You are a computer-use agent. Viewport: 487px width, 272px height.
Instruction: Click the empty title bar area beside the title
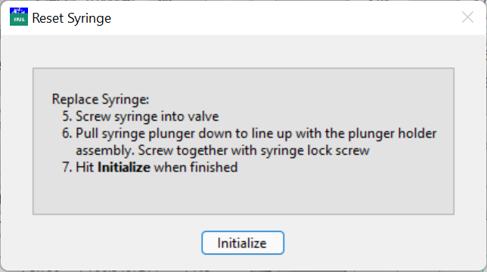[280, 17]
